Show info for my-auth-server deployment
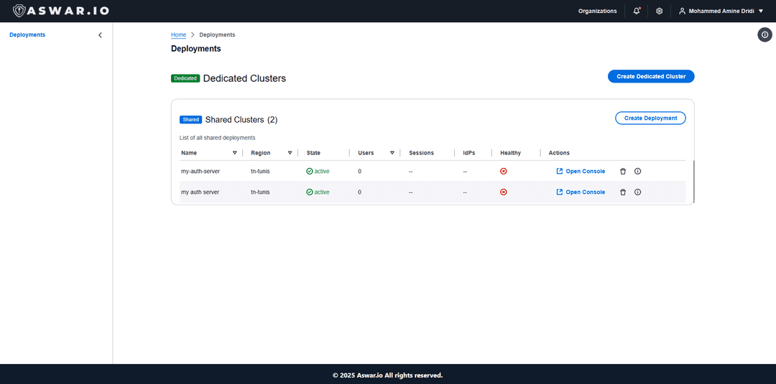This screenshot has width=776, height=384. coord(637,171)
